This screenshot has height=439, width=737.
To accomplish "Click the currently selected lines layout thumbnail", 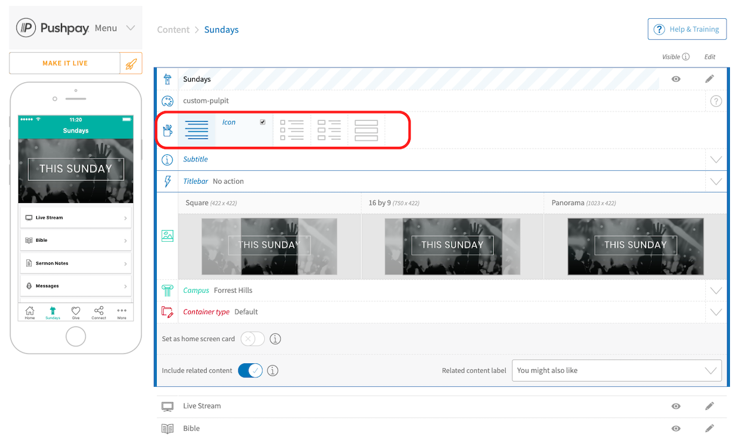I will pos(197,130).
